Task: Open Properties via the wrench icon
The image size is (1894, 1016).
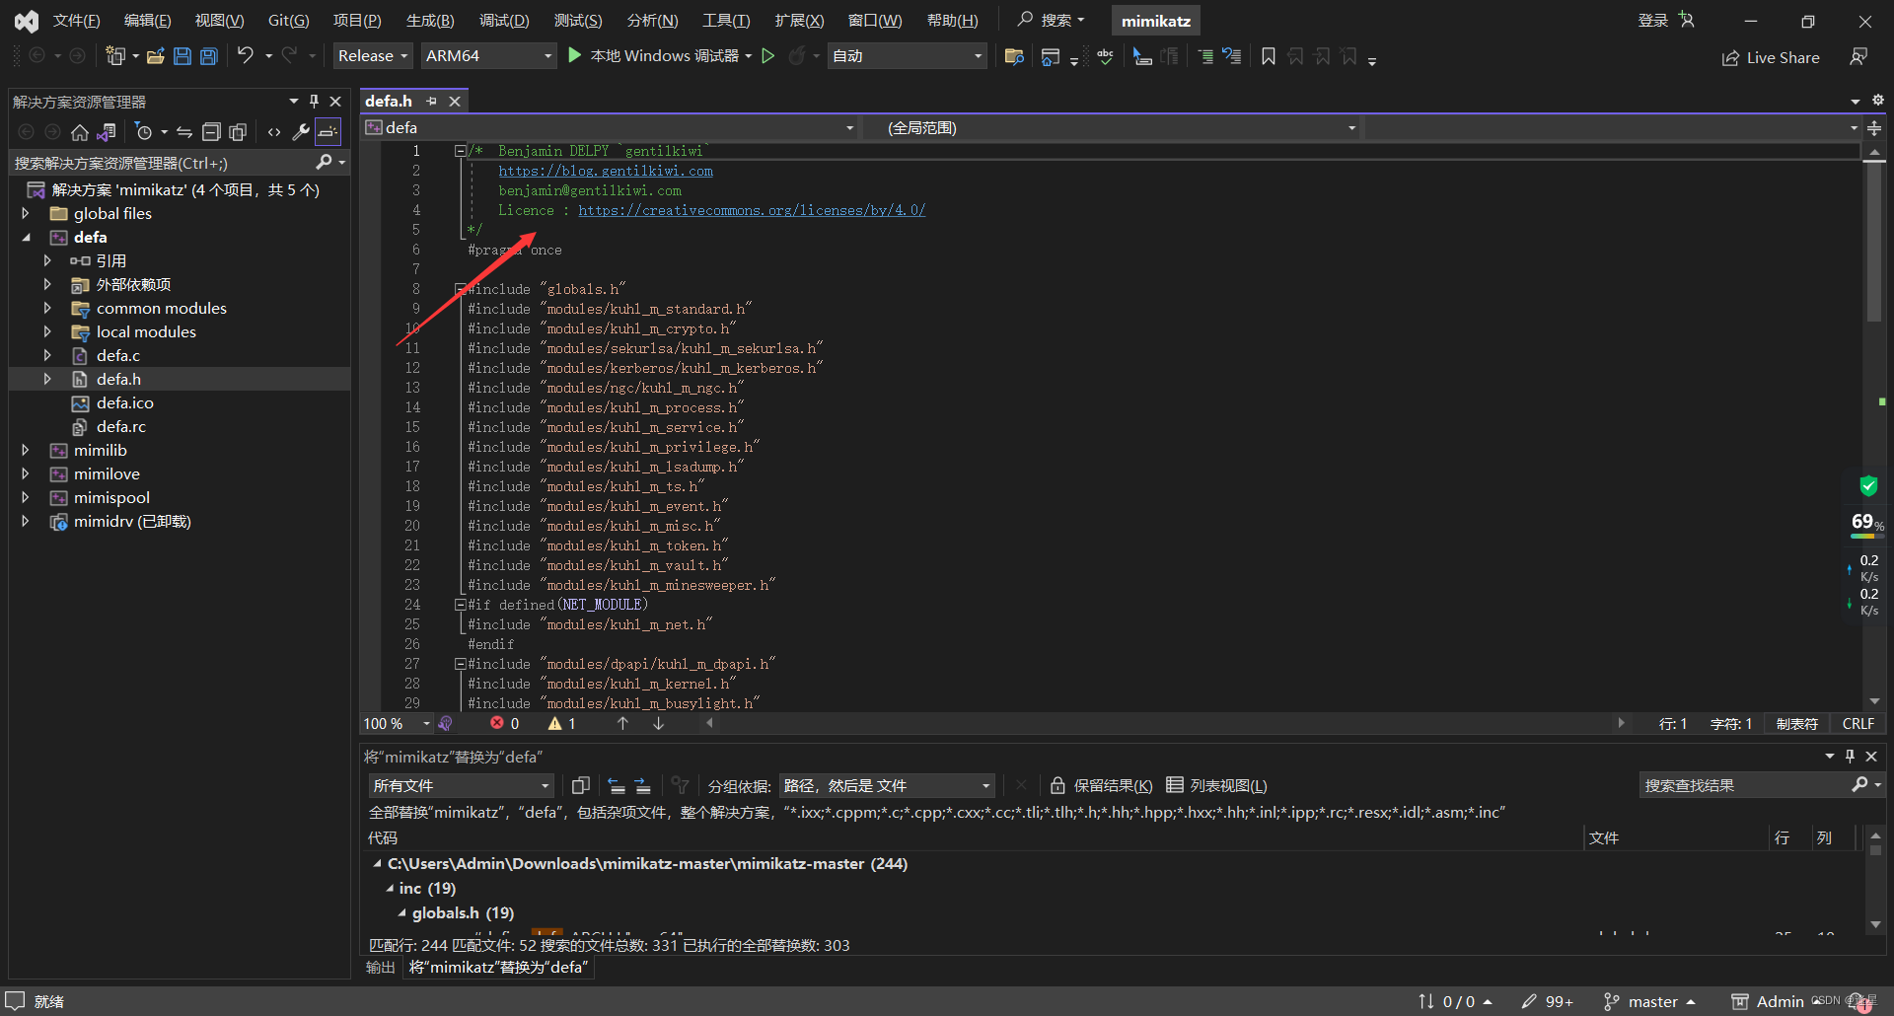Action: pos(301,132)
